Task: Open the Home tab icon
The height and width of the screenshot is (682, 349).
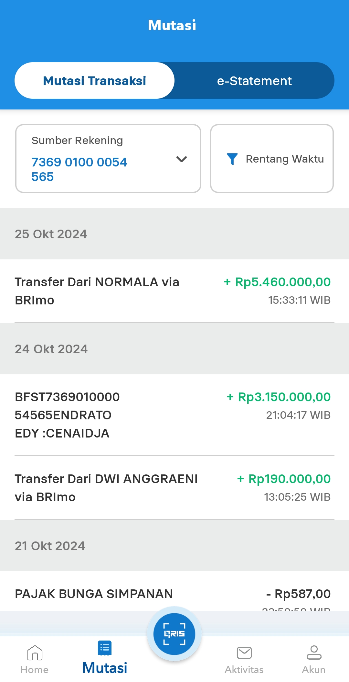Action: pyautogui.click(x=35, y=653)
